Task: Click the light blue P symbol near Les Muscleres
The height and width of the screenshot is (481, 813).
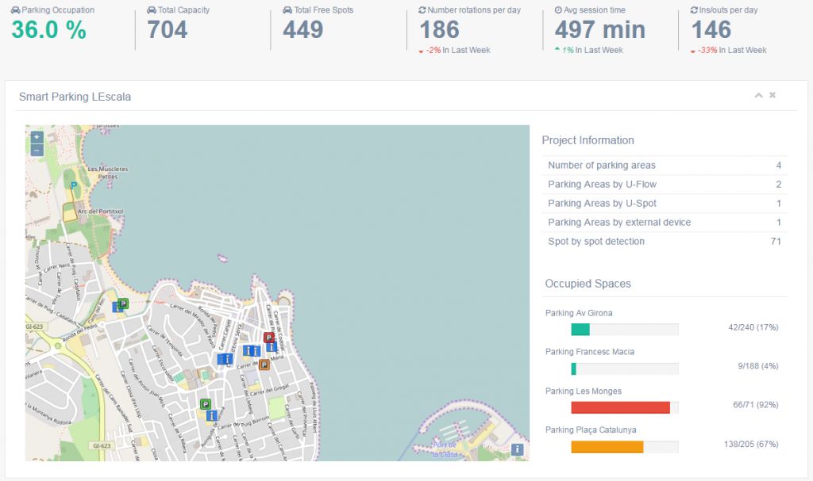Action: click(x=74, y=185)
